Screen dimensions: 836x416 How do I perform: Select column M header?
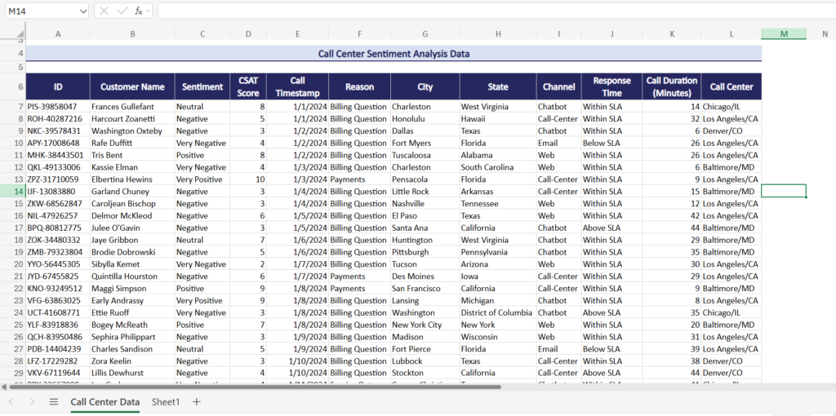click(784, 34)
